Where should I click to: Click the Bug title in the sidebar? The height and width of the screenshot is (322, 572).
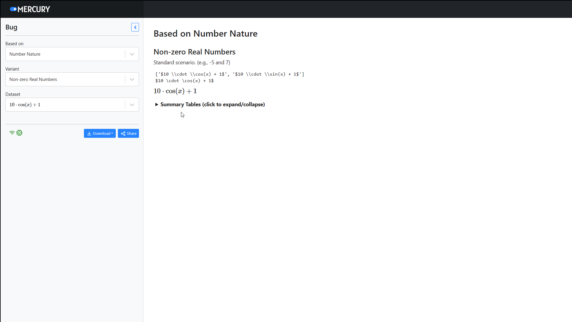(x=11, y=27)
